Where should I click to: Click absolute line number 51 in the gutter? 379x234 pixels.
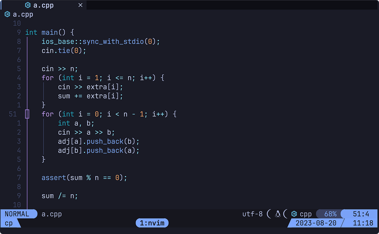(x=13, y=114)
